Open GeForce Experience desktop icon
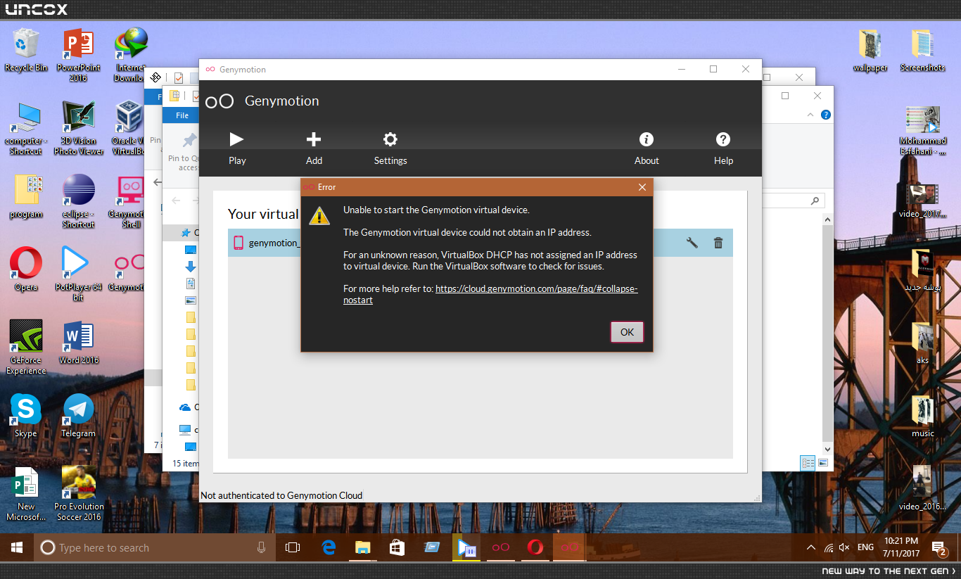 26,348
